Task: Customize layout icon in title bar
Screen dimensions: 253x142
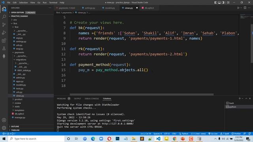Action: [x=228, y=2]
